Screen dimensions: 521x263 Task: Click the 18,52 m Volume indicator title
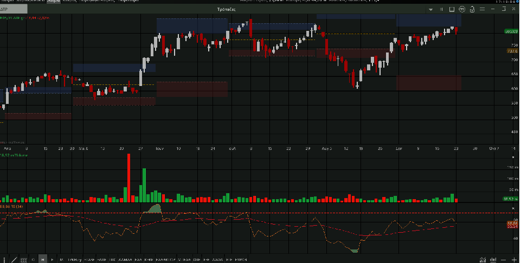(x=14, y=155)
